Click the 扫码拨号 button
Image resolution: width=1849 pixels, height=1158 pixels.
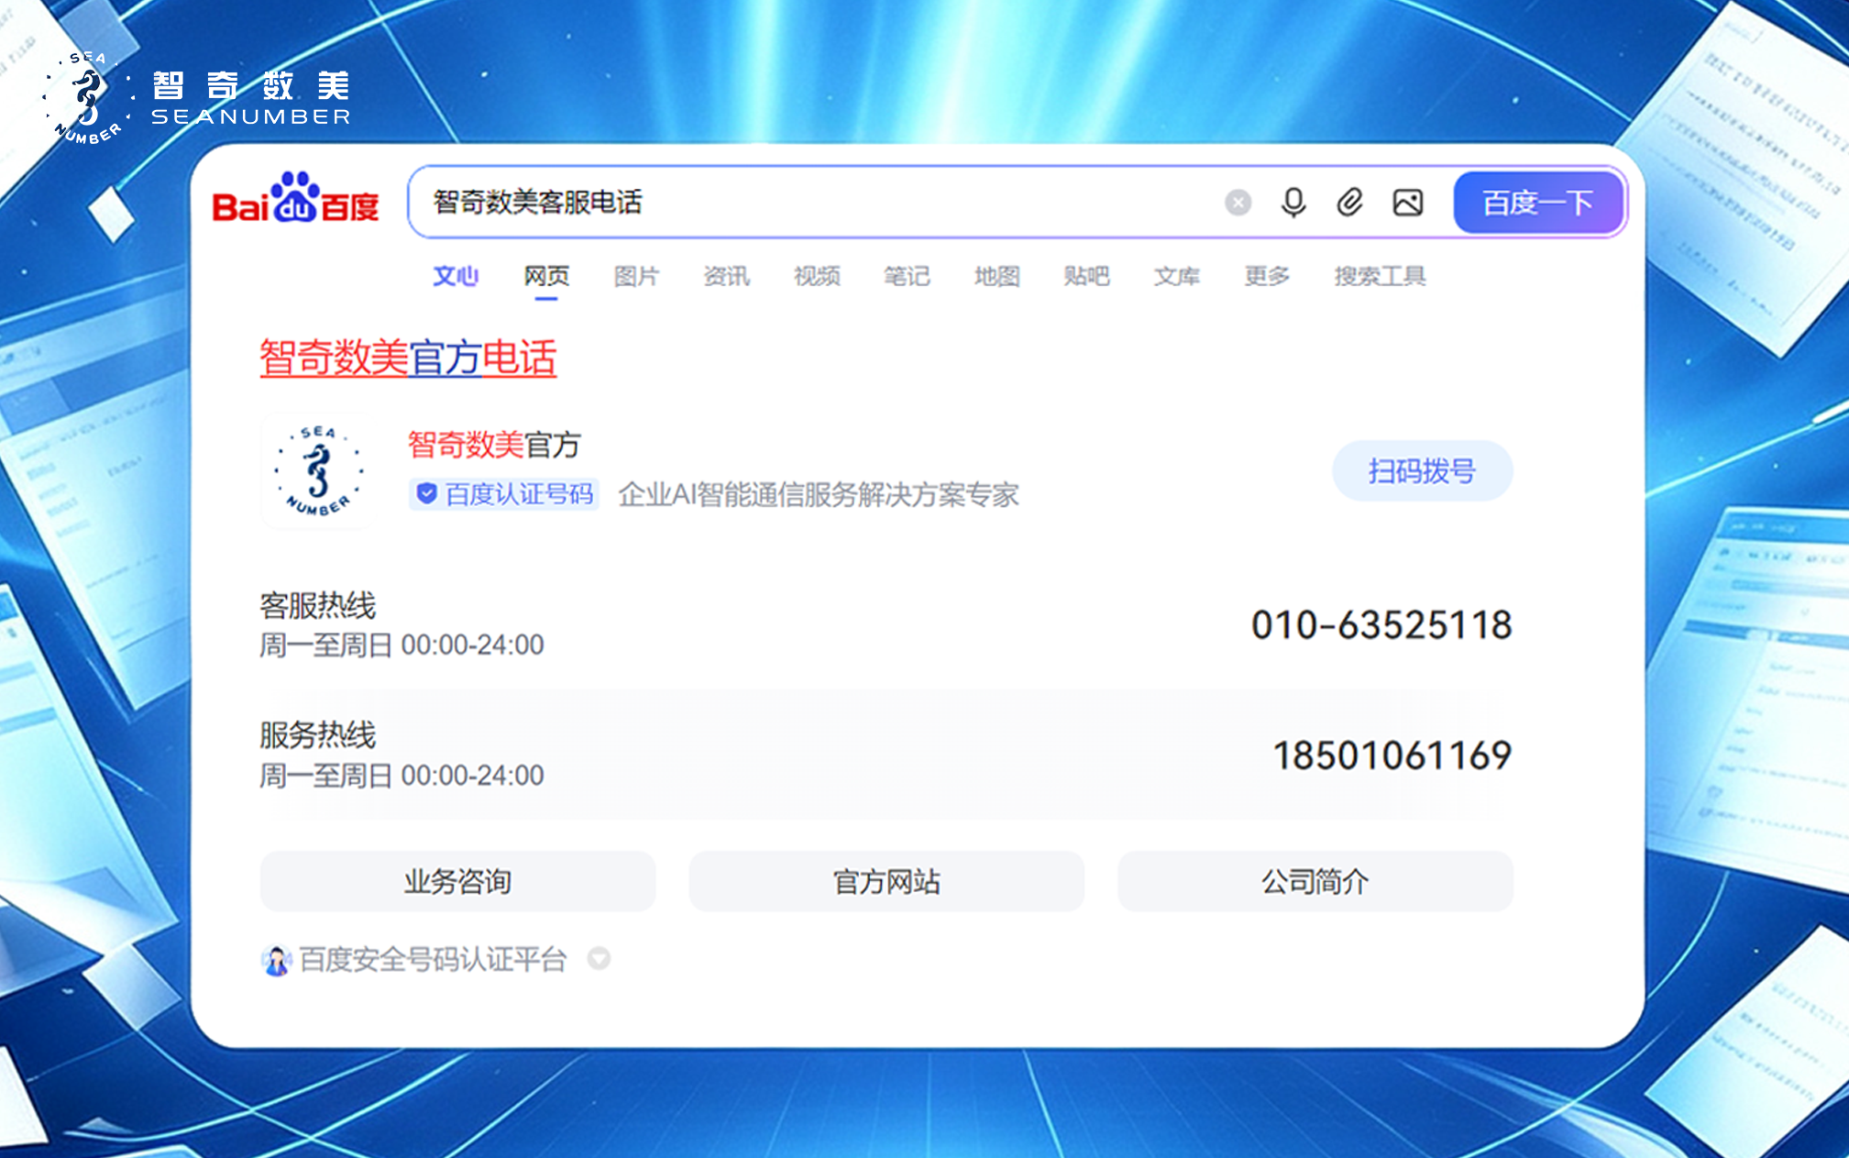coord(1422,471)
